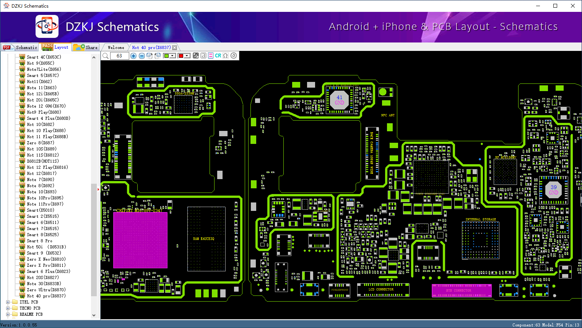Click the PADS icon beside Hot11(X662)
The image size is (582, 328).
coord(22,82)
